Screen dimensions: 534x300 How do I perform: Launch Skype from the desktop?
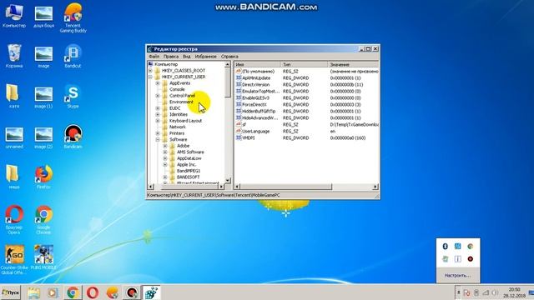click(x=73, y=97)
